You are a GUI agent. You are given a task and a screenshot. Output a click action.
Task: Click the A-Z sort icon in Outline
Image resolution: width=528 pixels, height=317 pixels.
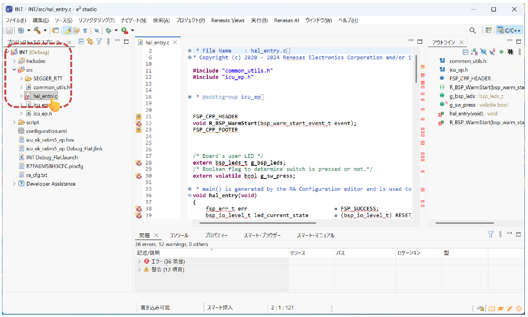tap(474, 52)
